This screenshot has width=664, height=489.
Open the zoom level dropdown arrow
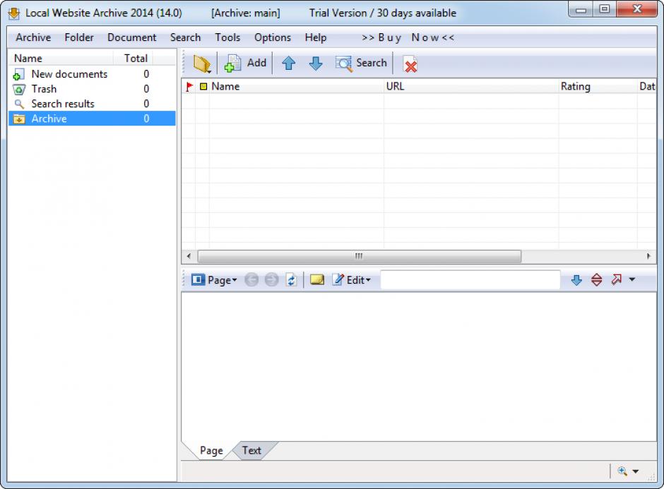636,471
